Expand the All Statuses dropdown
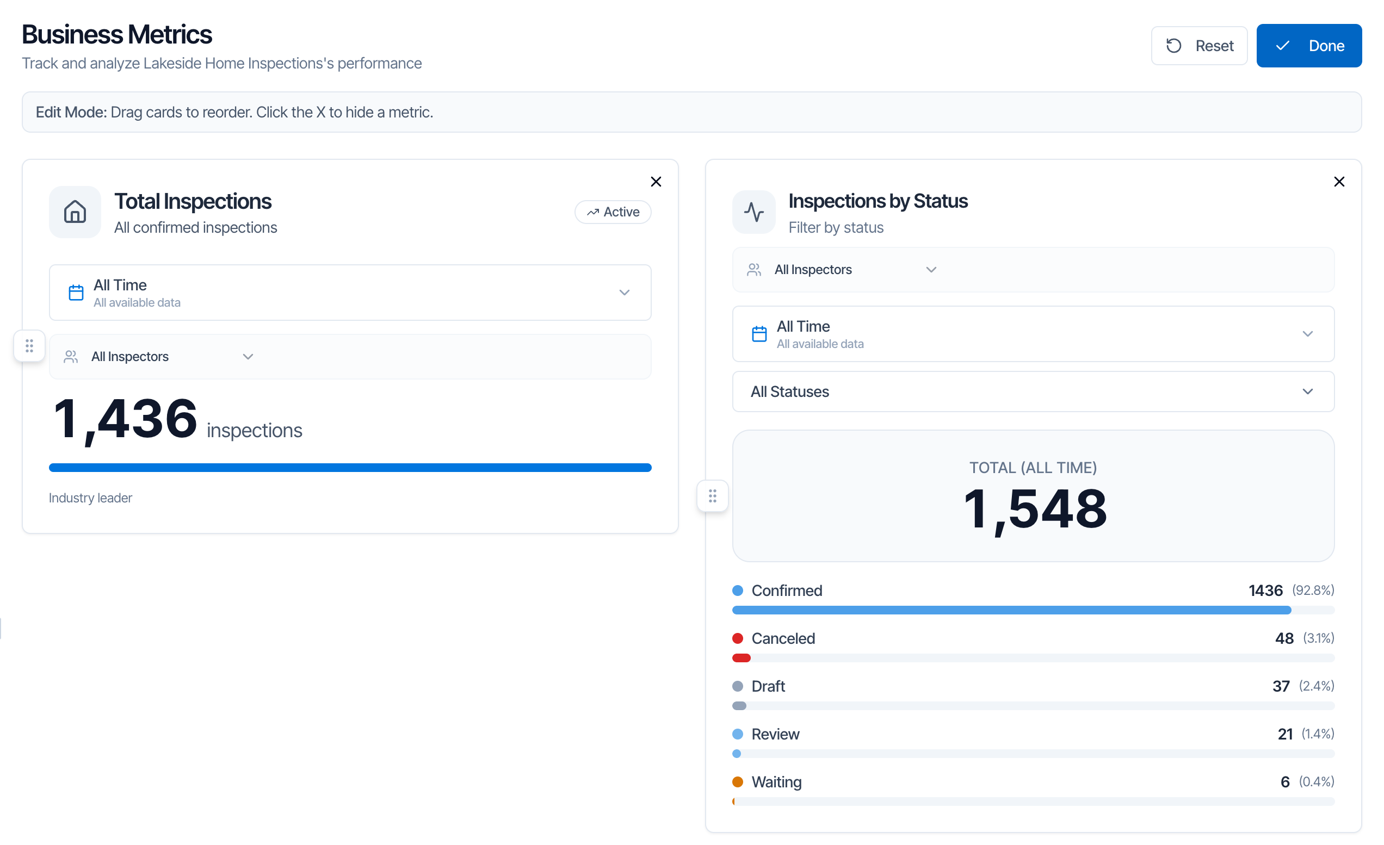 coord(1033,392)
